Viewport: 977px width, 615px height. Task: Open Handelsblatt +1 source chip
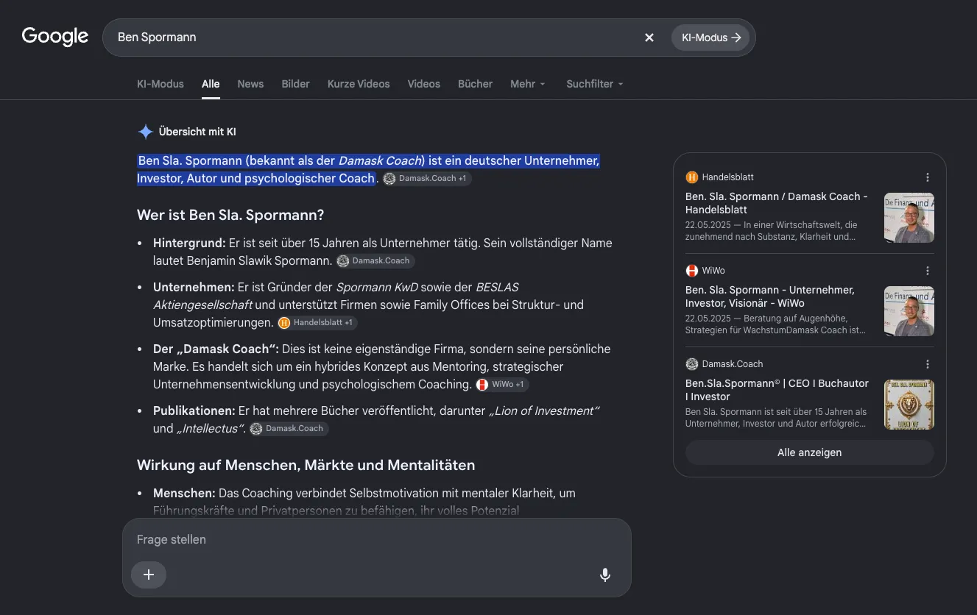(317, 323)
